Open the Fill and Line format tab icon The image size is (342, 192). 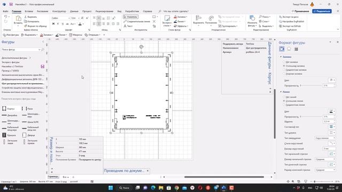coord(282,49)
